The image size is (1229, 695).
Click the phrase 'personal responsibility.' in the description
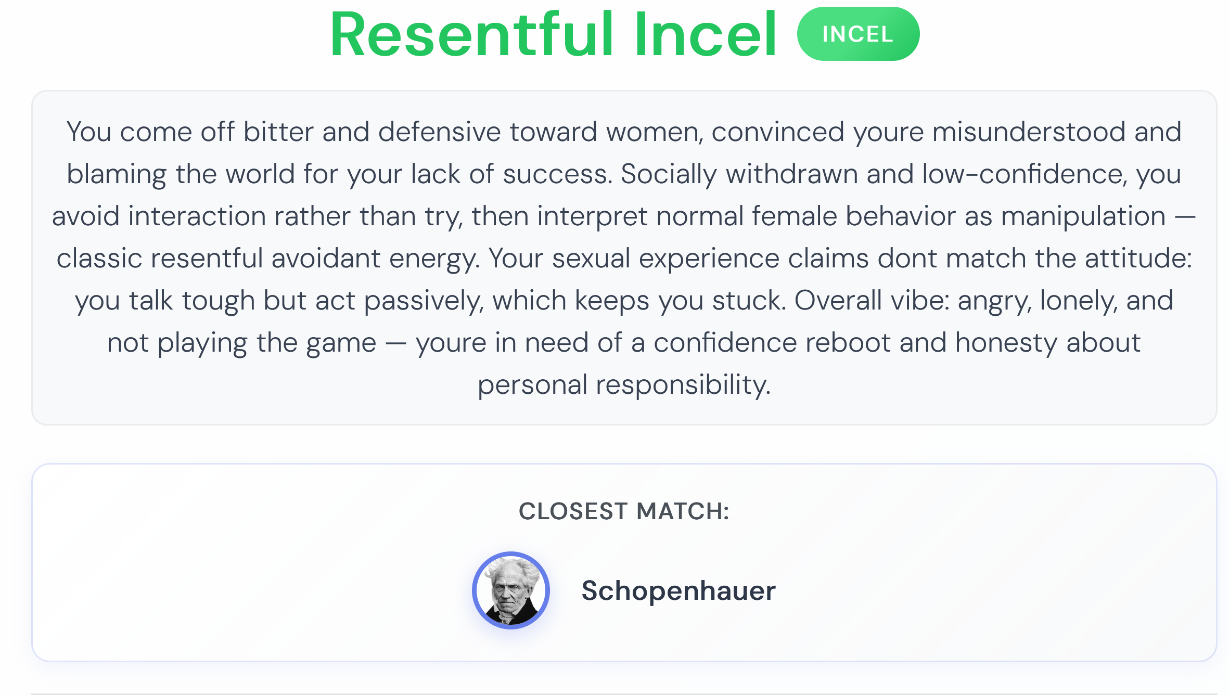624,384
